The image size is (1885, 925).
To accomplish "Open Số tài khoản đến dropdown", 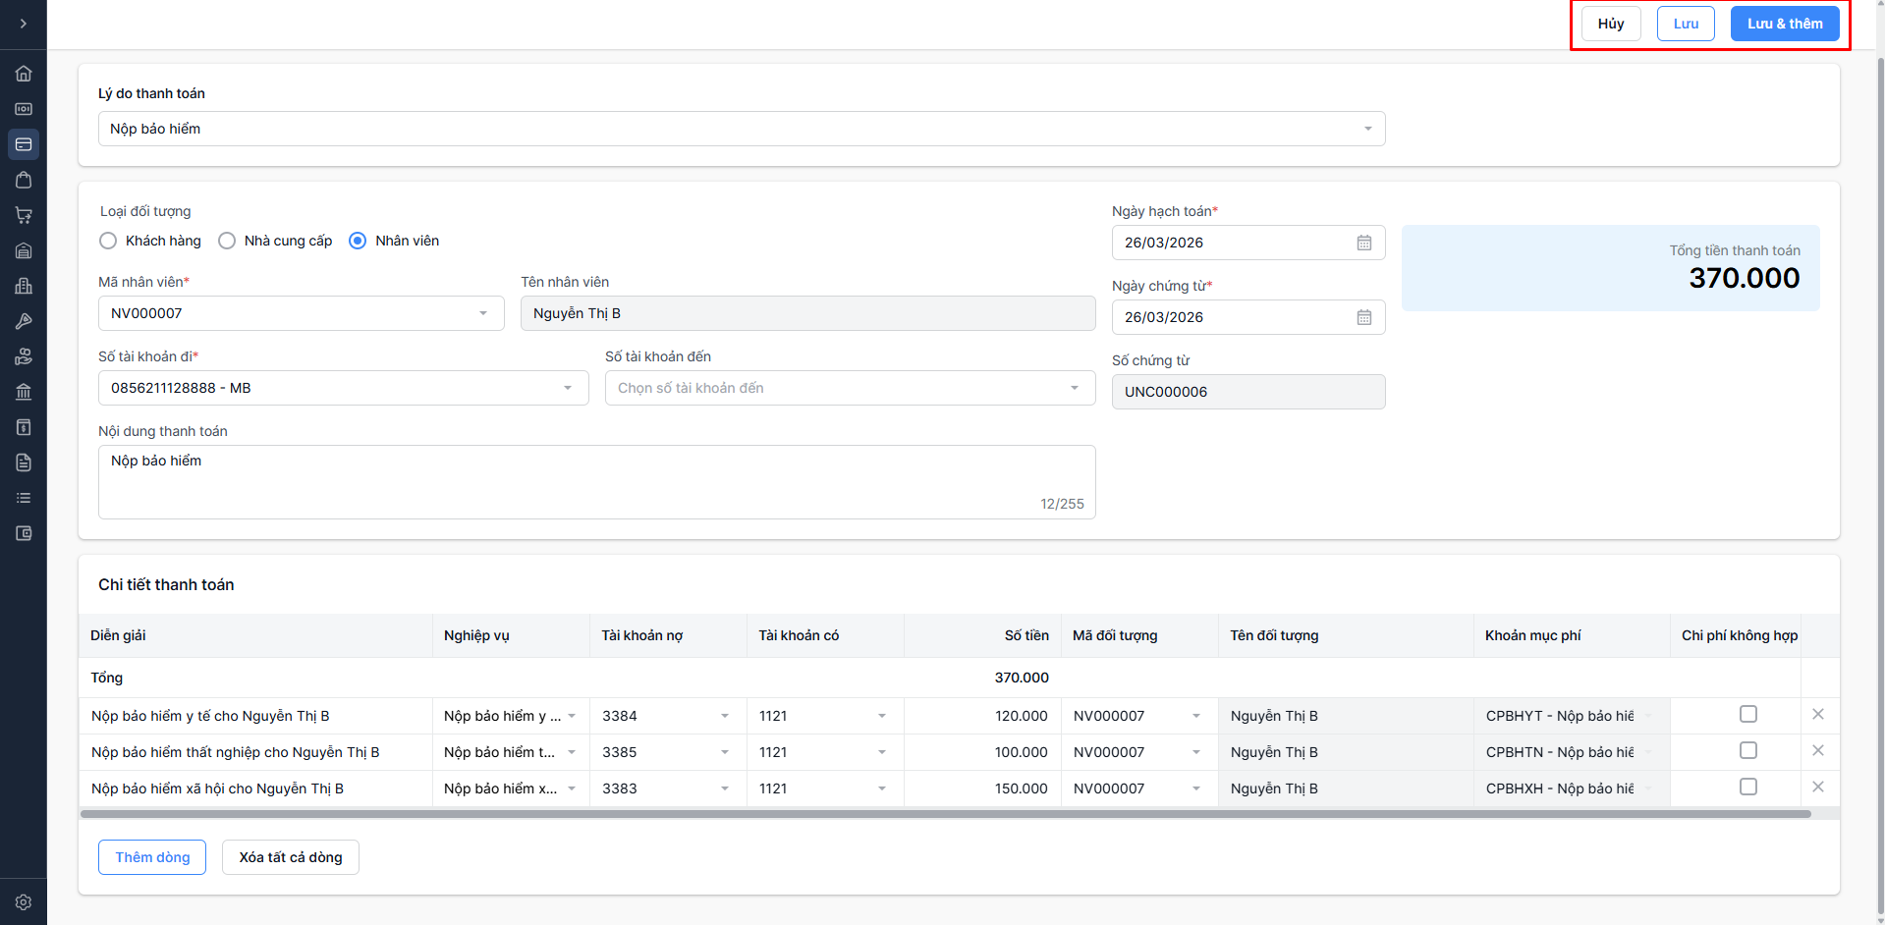I will click(850, 388).
